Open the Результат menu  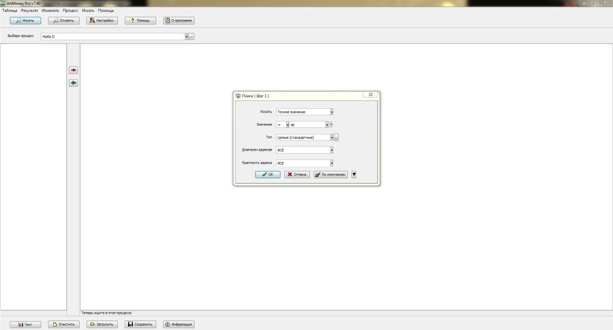[29, 11]
